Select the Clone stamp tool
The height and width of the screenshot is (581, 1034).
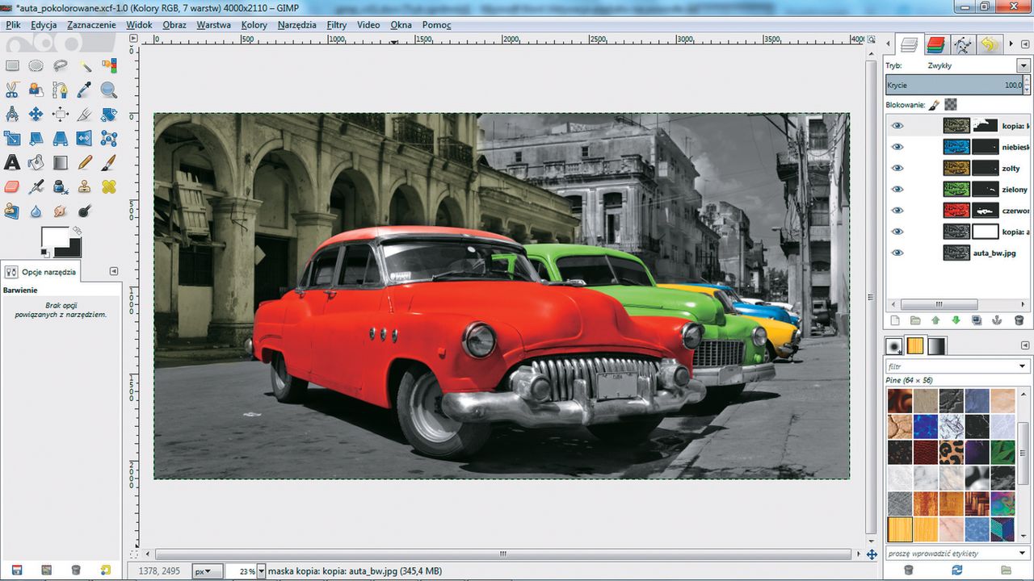[85, 186]
